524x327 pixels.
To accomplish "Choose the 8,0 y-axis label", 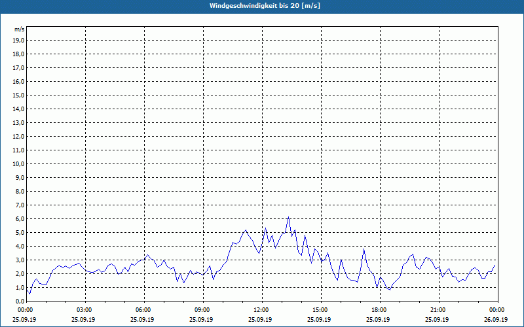I will click(20, 191).
